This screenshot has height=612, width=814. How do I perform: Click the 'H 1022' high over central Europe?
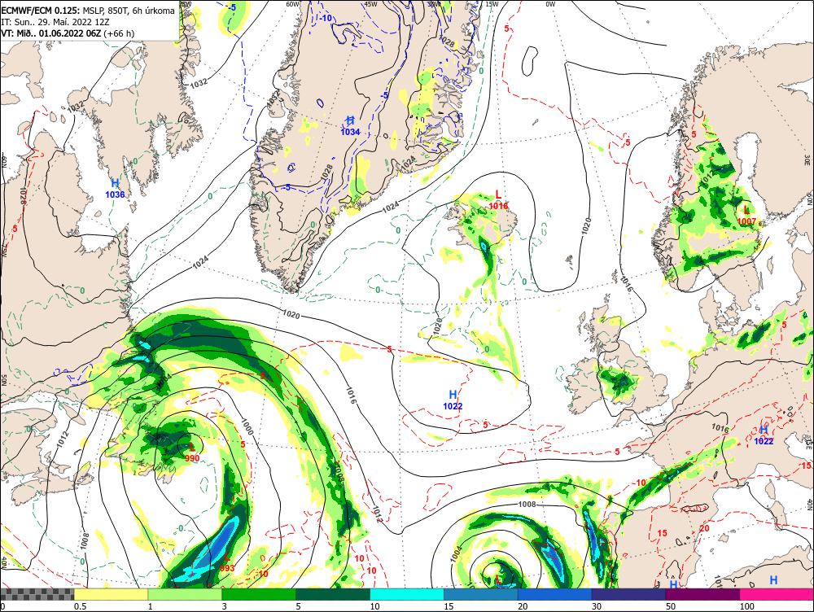point(764,435)
